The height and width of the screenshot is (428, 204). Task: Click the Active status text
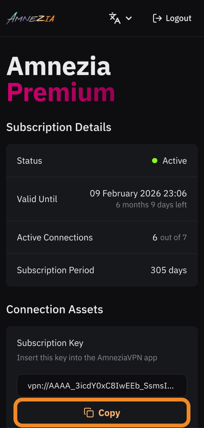tap(175, 161)
